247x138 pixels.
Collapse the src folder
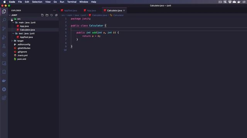tap(12, 19)
